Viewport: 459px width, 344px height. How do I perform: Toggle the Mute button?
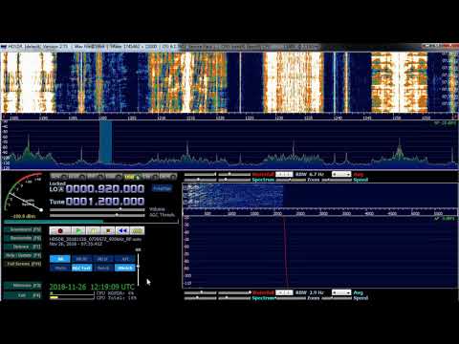pyautogui.click(x=60, y=268)
